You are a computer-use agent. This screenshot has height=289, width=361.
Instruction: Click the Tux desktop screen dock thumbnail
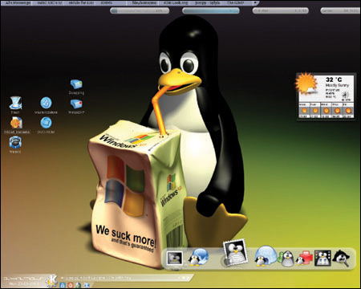(175, 258)
